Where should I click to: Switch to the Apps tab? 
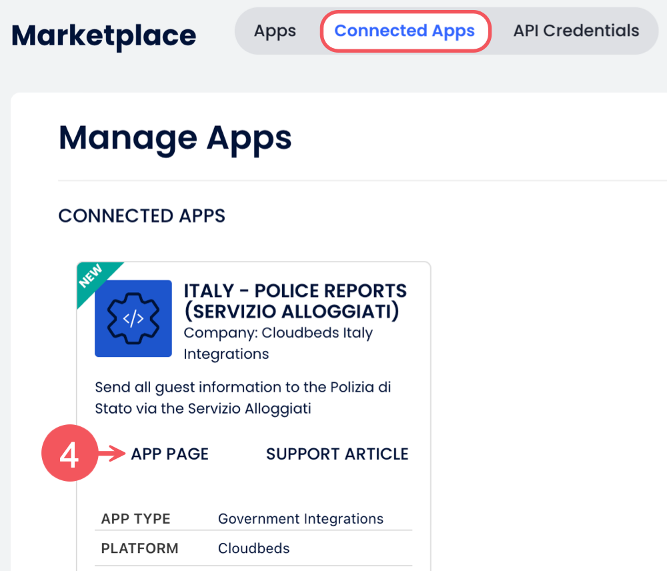(x=275, y=31)
